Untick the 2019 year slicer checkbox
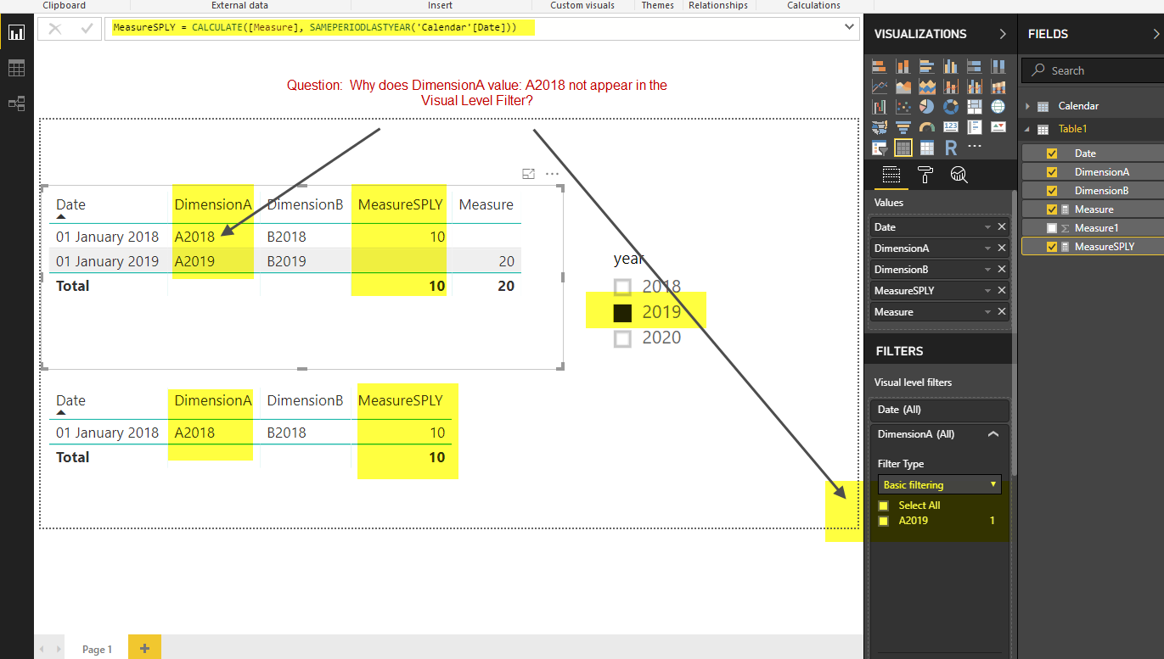 (x=623, y=312)
